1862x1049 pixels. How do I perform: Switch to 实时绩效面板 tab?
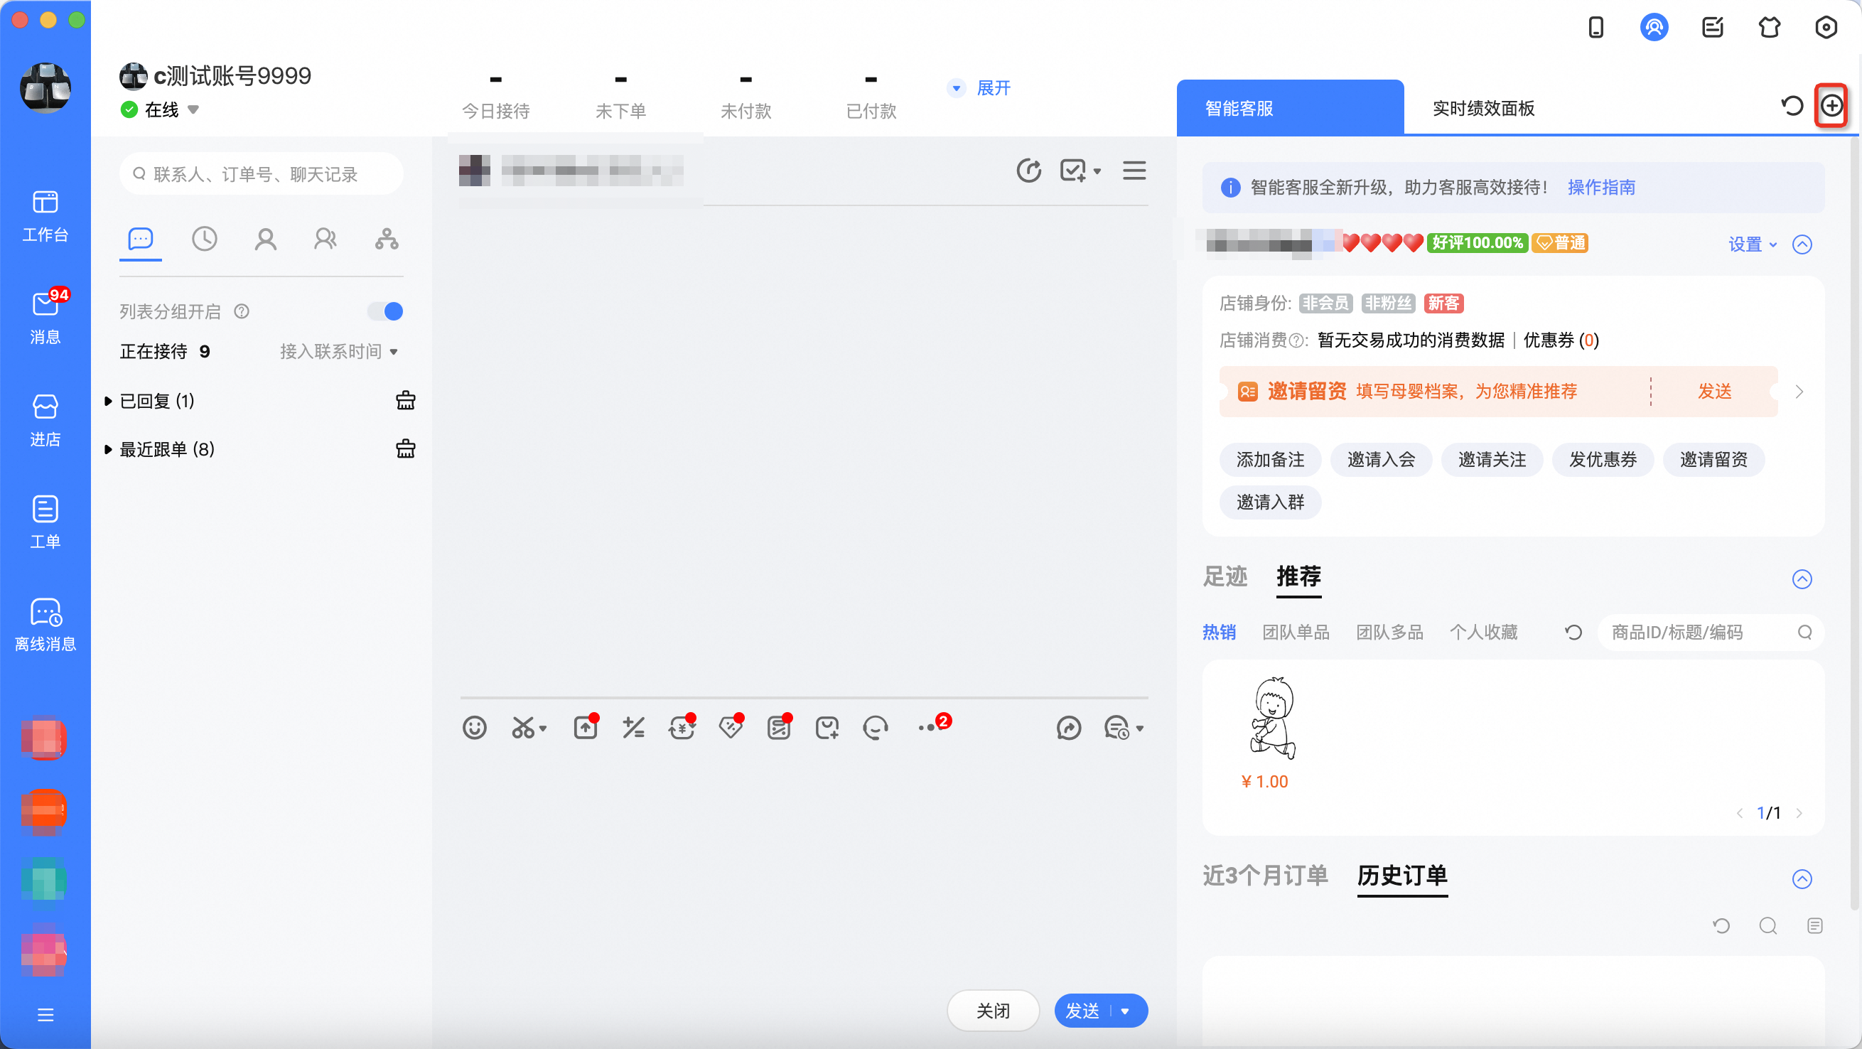[x=1484, y=109]
